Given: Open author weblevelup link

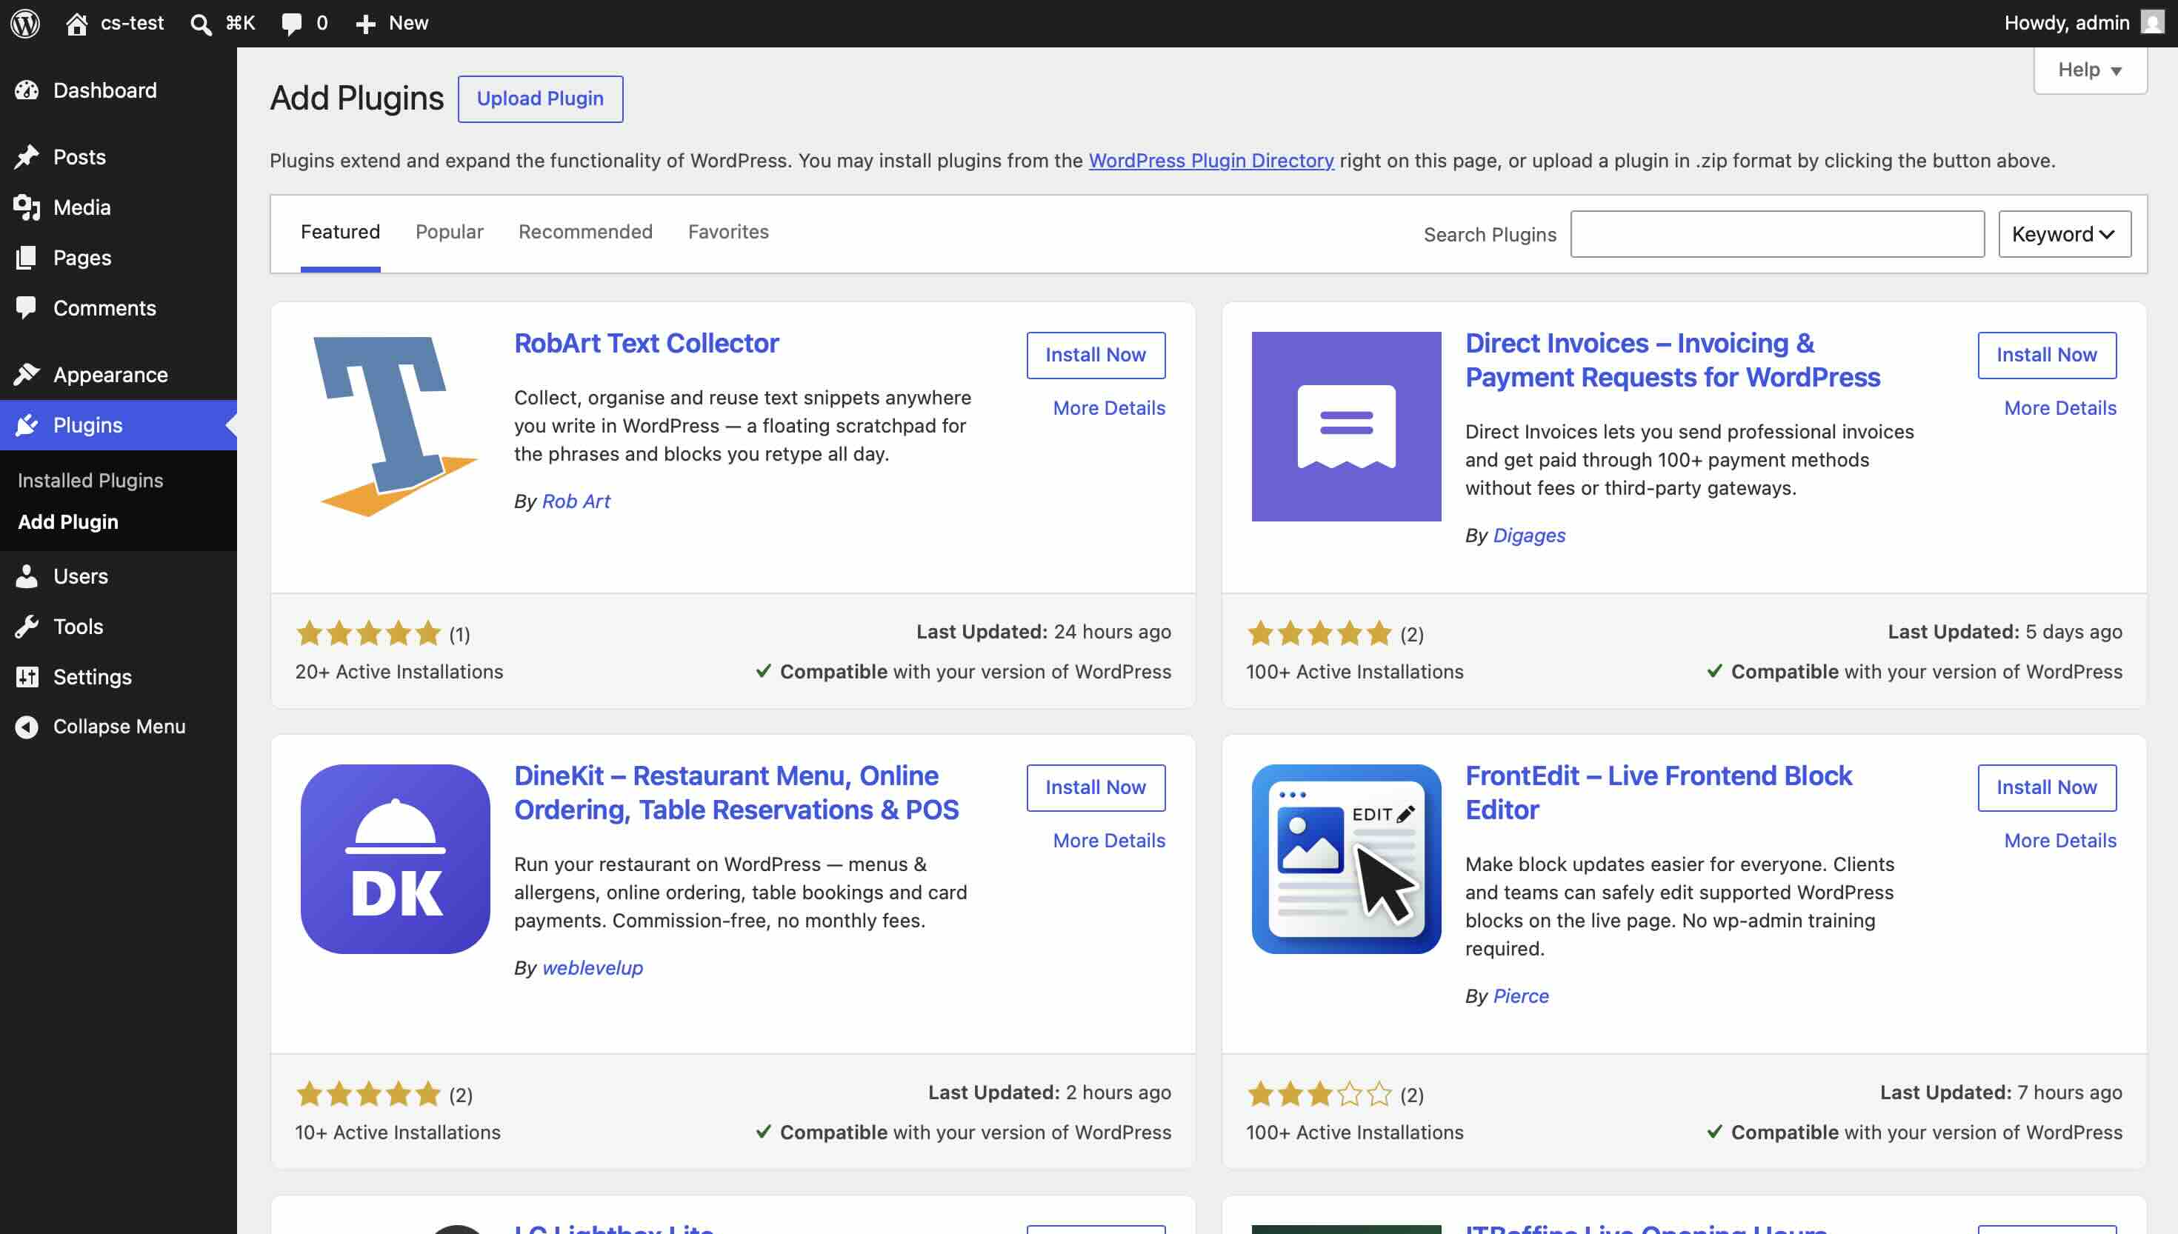Looking at the screenshot, I should 591,967.
